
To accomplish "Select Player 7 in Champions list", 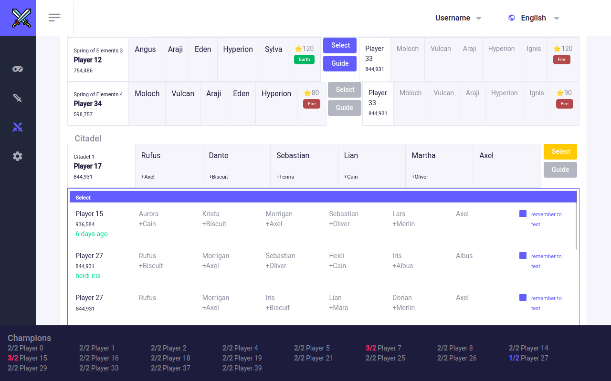I will [x=383, y=348].
